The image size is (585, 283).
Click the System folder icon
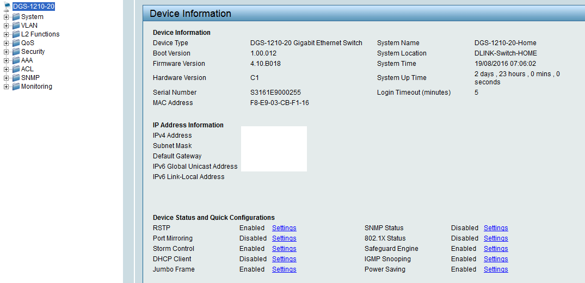[x=16, y=17]
